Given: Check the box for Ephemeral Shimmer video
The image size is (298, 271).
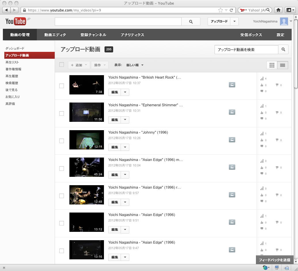Looking at the screenshot, I should (62, 113).
